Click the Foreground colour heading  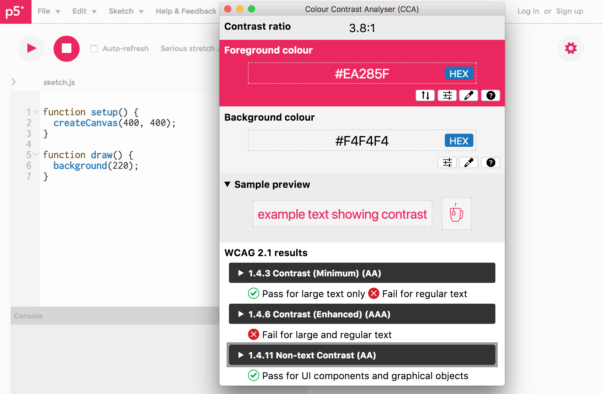pos(268,50)
